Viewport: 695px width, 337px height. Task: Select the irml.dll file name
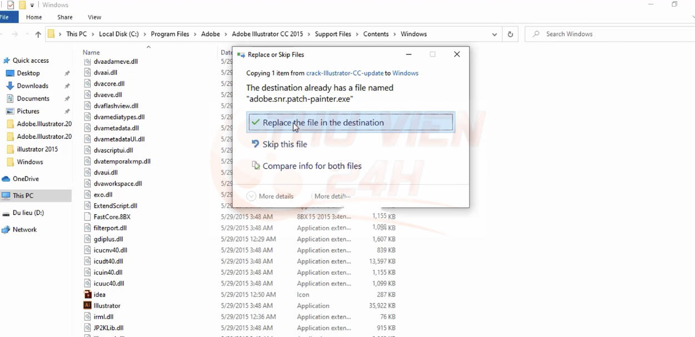(x=103, y=317)
